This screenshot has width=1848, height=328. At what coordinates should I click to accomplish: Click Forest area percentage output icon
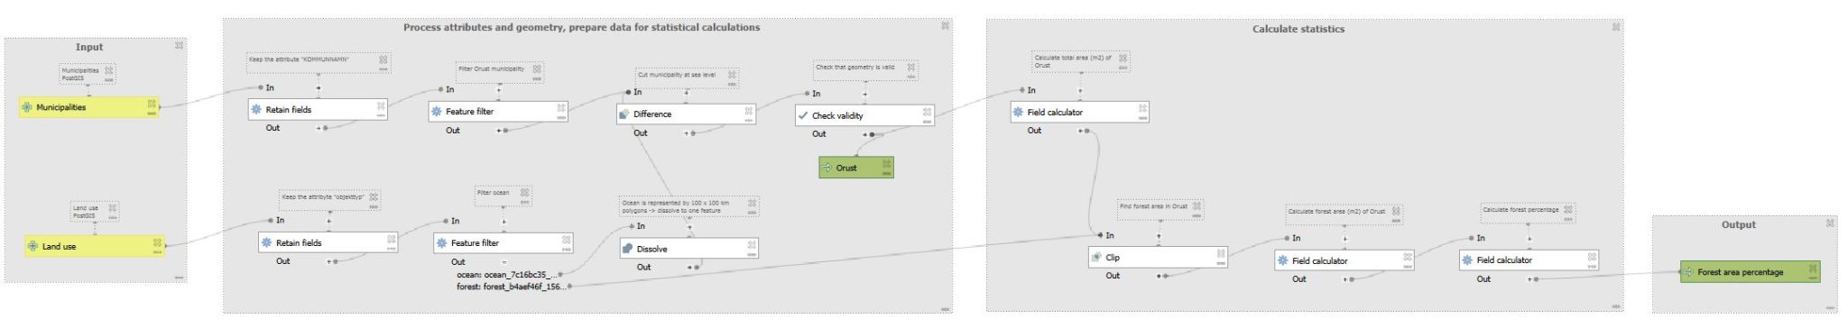pos(1687,272)
